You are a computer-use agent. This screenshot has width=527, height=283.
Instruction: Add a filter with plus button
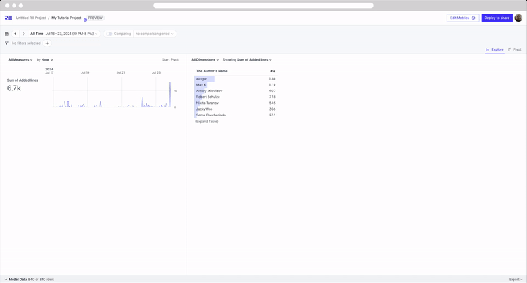[x=47, y=43]
